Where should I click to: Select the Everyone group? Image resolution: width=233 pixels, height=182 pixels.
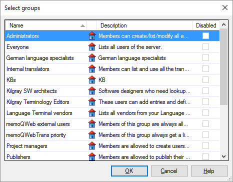(x=17, y=47)
